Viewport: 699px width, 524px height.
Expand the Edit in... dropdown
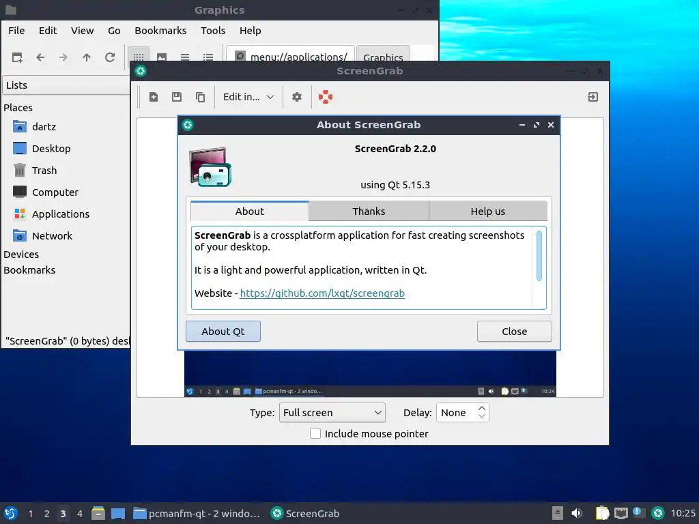pos(248,97)
